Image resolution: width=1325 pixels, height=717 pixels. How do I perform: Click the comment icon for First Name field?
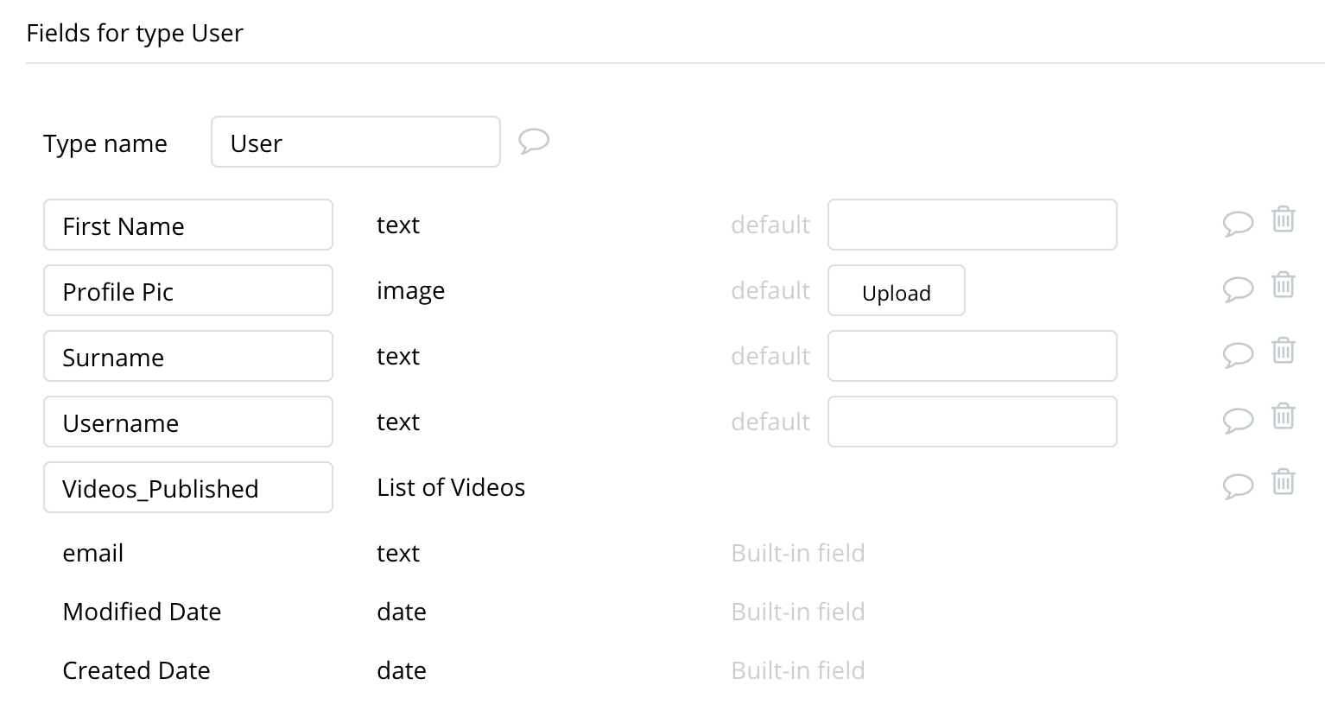point(1239,223)
